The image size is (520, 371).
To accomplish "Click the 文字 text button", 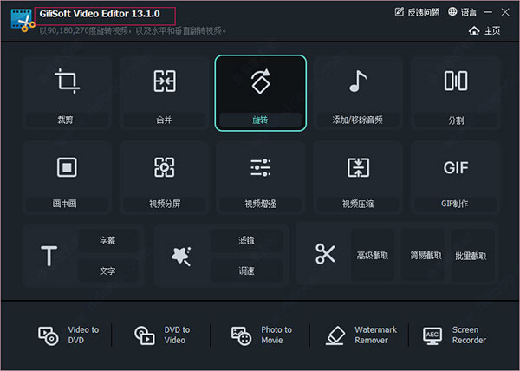I will pos(107,271).
